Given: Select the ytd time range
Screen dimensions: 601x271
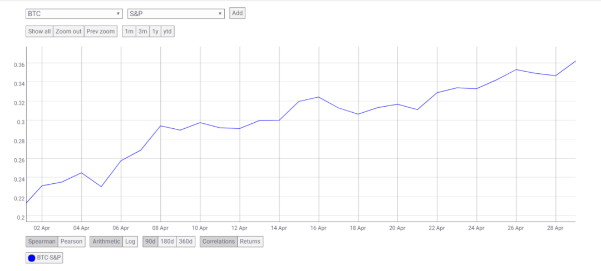Looking at the screenshot, I should click(x=168, y=32).
